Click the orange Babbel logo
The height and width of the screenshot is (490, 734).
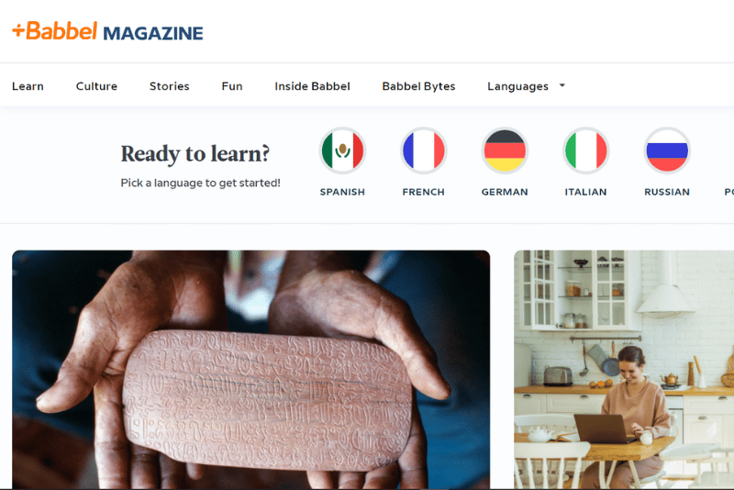coord(55,31)
